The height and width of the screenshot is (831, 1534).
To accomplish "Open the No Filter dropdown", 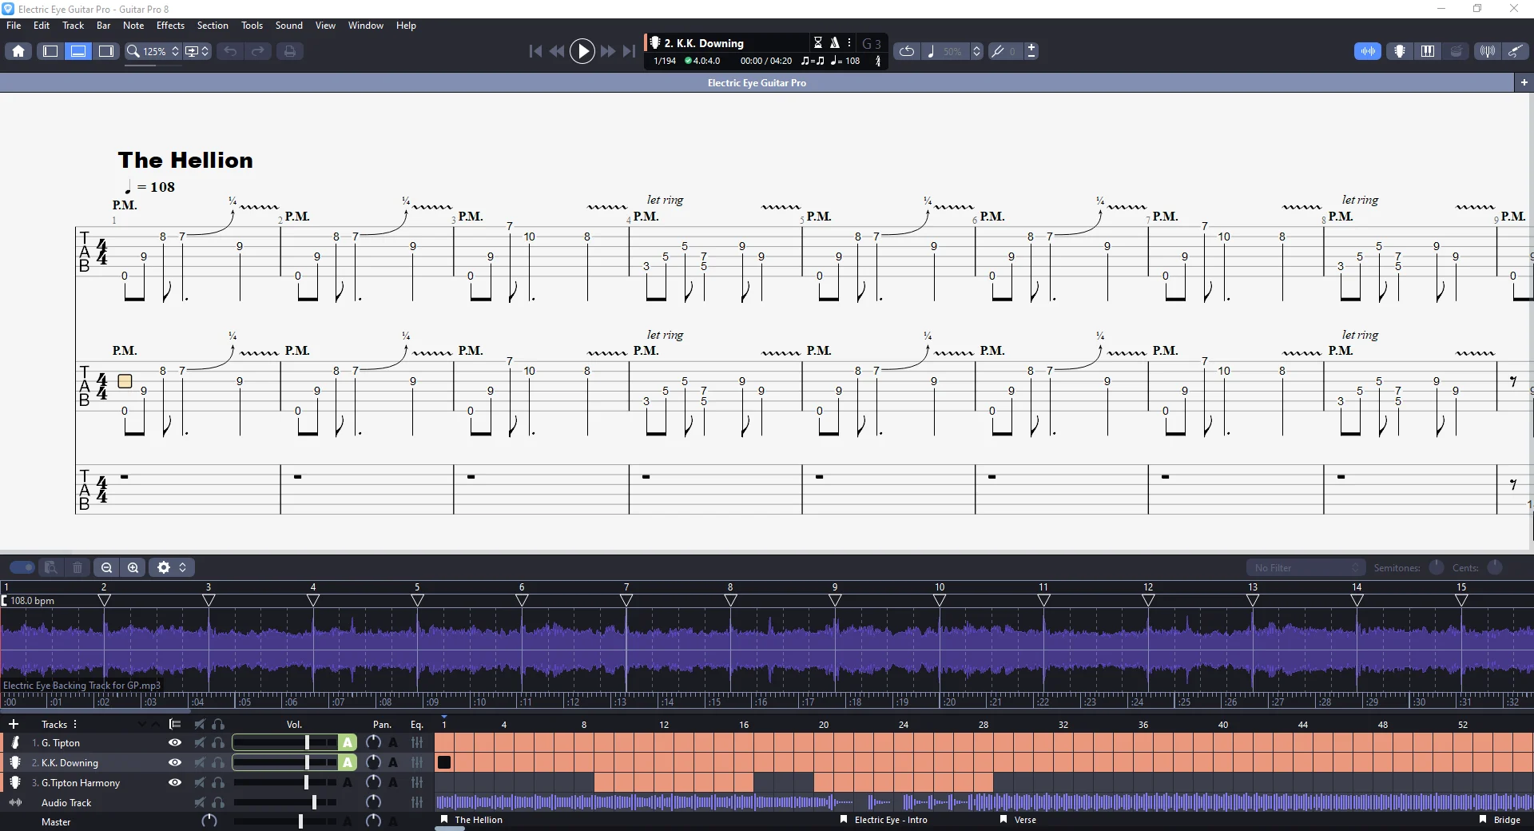I will click(1305, 567).
